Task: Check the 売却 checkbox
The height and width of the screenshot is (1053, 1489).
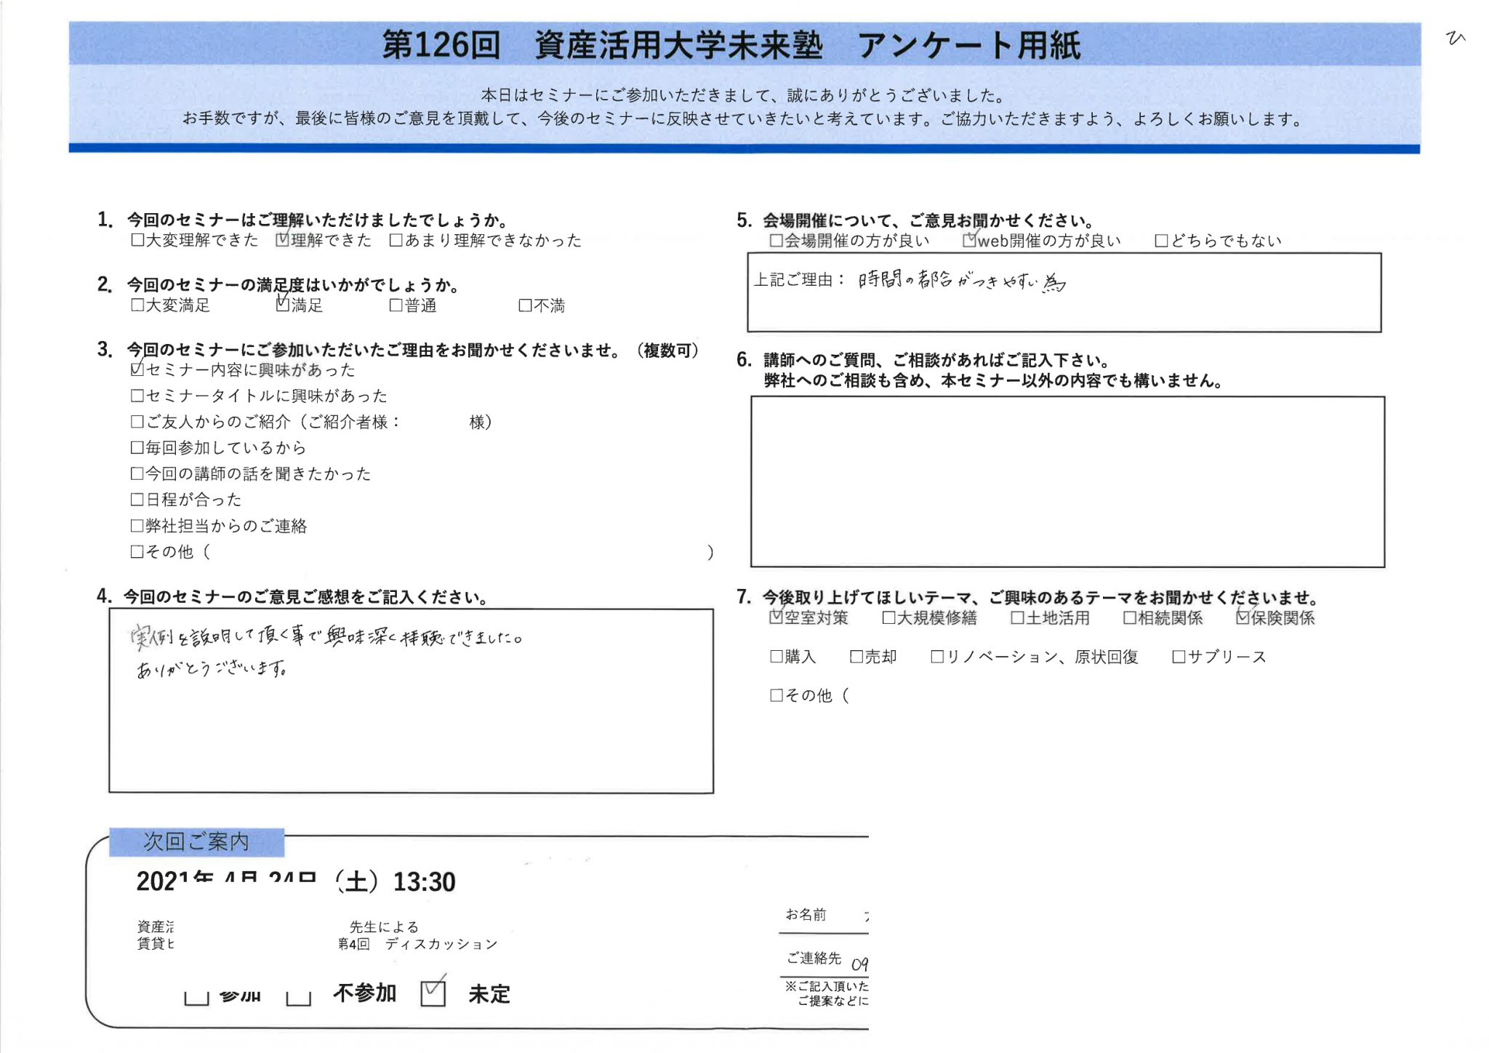Action: 856,657
